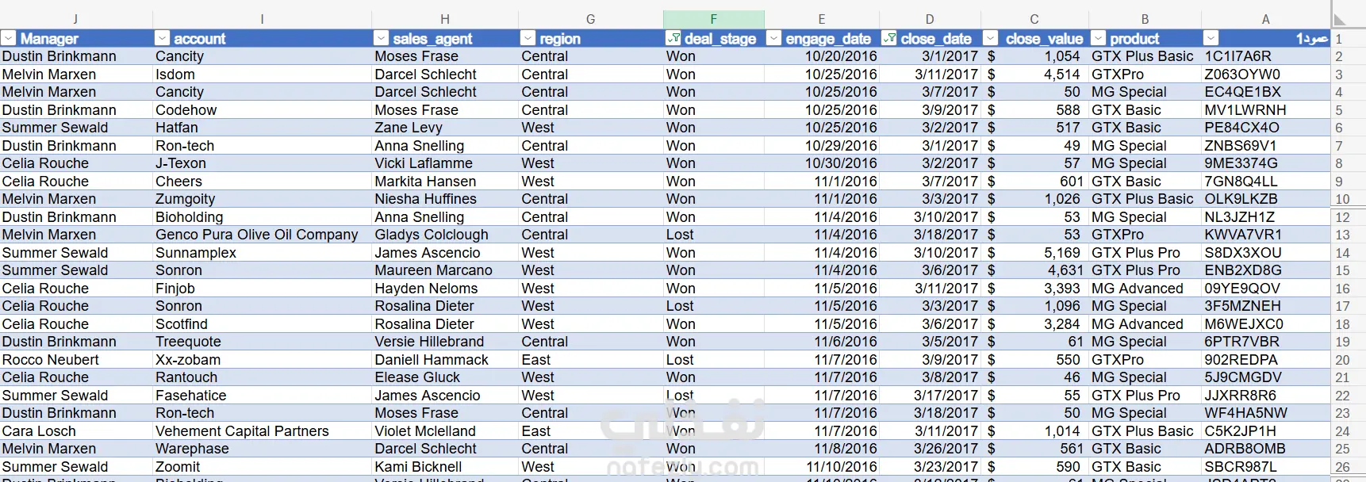Open the region column filter dropdown
This screenshot has width=1366, height=482.
click(x=528, y=38)
